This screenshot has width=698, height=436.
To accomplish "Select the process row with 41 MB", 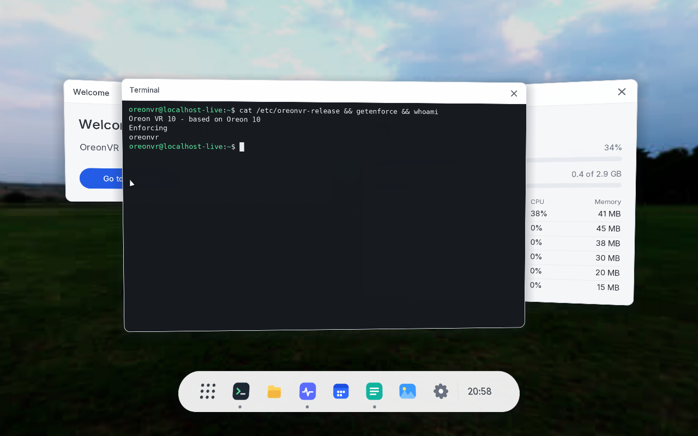I will (574, 214).
